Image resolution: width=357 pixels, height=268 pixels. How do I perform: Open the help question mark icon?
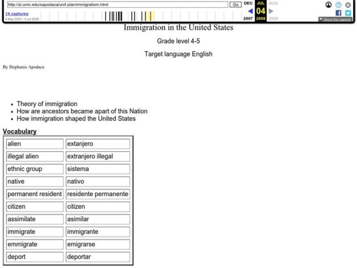coord(338,5)
